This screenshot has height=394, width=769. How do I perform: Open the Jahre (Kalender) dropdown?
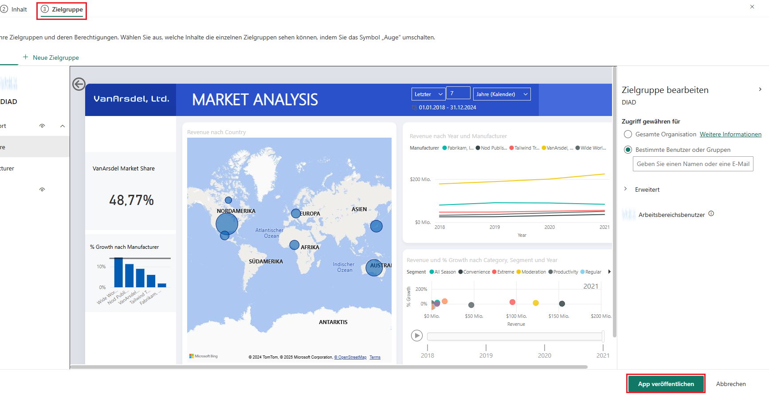[502, 94]
